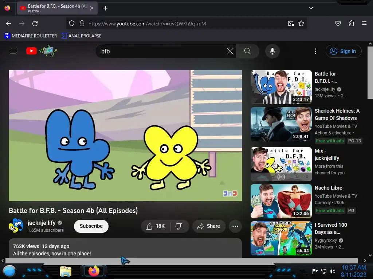
Task: Open the jacknjellify channel name link
Action: click(x=42, y=223)
